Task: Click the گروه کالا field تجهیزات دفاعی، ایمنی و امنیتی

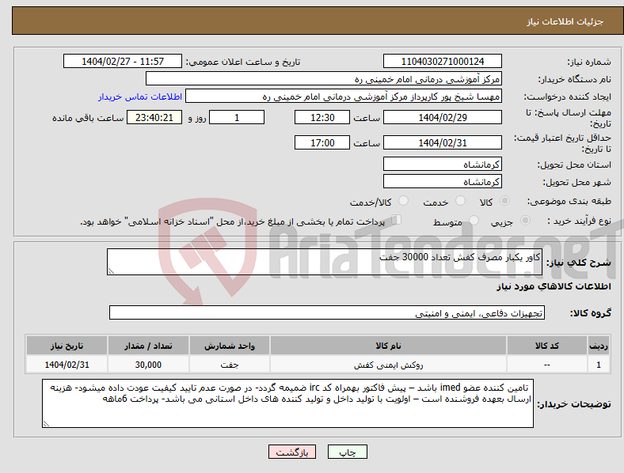Action: coord(327,312)
